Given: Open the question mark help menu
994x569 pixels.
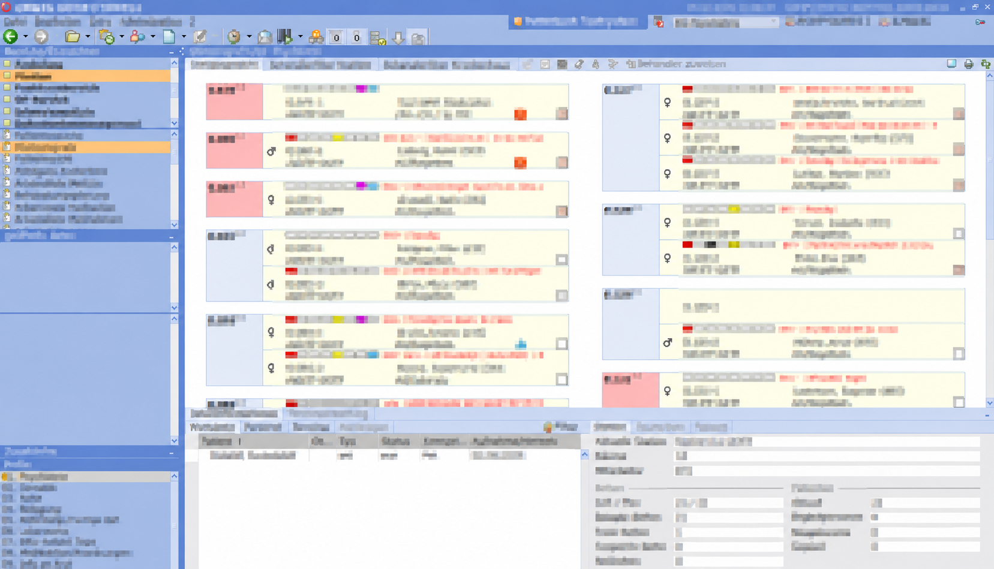Looking at the screenshot, I should (x=192, y=22).
